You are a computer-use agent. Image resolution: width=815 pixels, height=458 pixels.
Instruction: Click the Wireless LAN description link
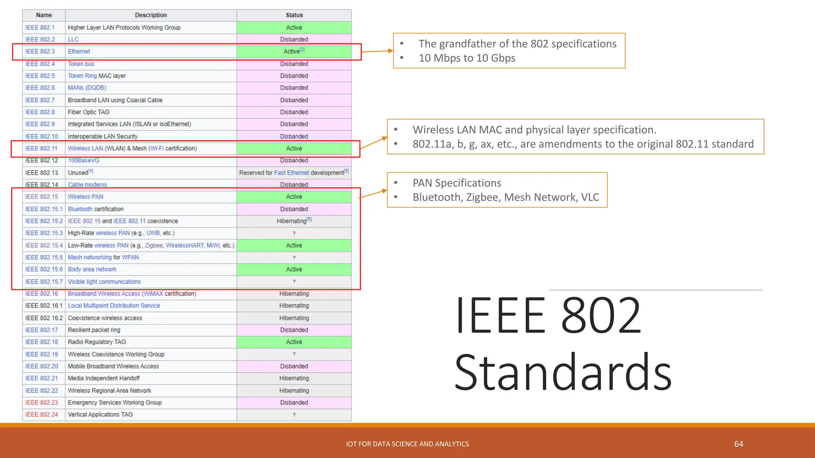coord(85,148)
